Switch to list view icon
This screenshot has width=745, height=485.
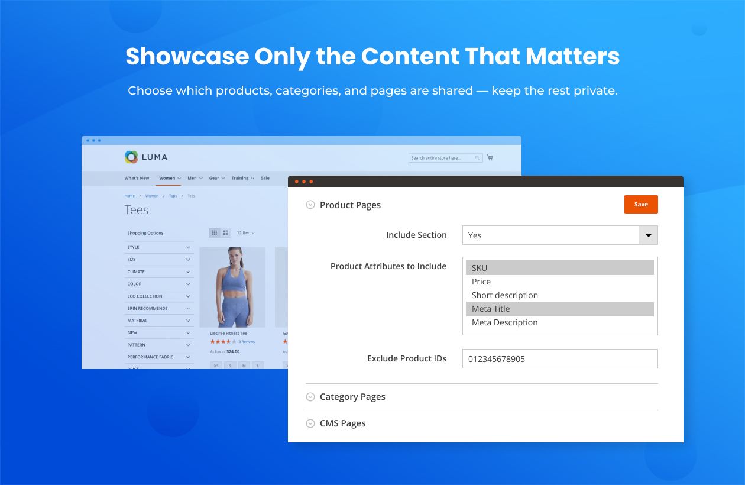point(225,232)
